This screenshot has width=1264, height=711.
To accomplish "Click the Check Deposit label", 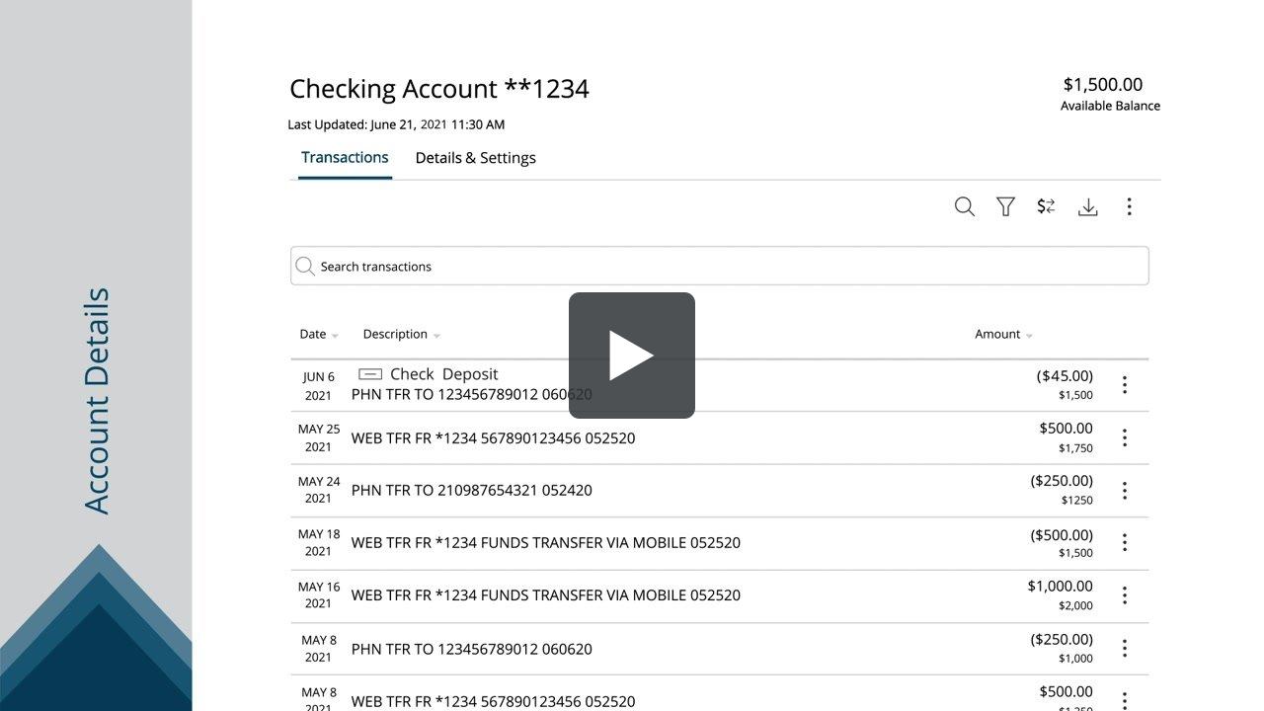I will 443,374.
